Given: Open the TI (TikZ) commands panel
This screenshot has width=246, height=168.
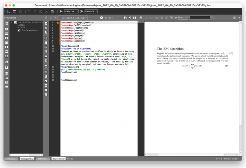Looking at the screenshot, I should [6, 82].
